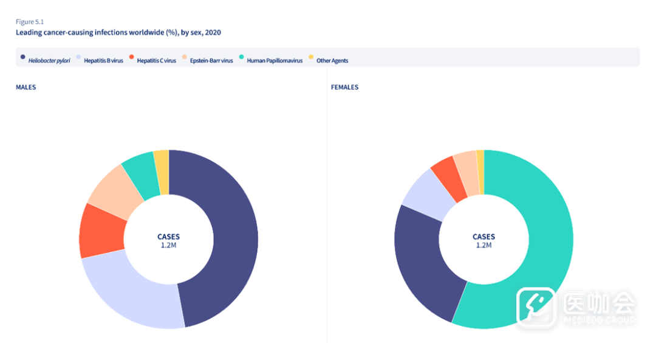Image resolution: width=656 pixels, height=343 pixels.
Task: Select the Helicobacter pylori legend label
Action: (x=49, y=61)
